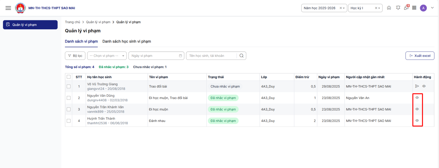Expand the Chọn vi phạm dropdown

[x=123, y=56]
